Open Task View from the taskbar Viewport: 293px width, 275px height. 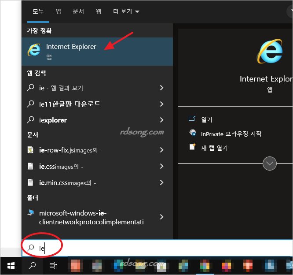(53, 265)
